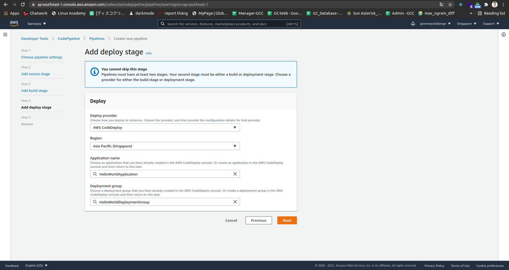This screenshot has height=270, width=509.
Task: Open the Terms of Use link
Action: coord(460,266)
